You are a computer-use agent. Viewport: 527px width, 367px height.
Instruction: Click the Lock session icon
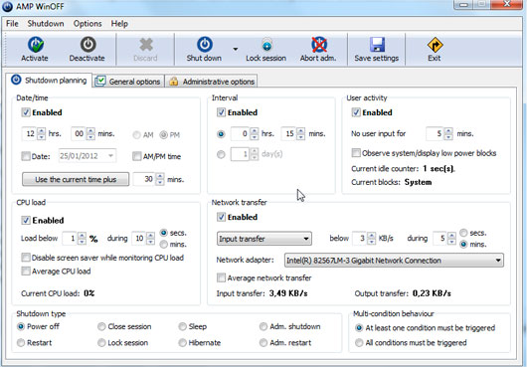tap(266, 45)
